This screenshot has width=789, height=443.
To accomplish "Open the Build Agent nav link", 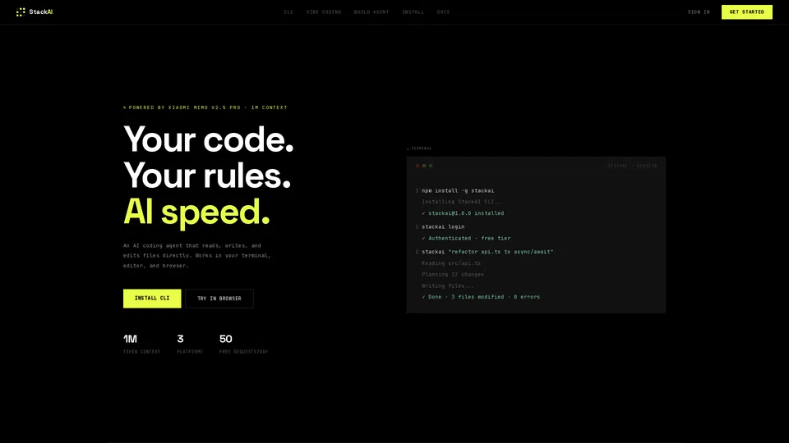I will point(371,12).
